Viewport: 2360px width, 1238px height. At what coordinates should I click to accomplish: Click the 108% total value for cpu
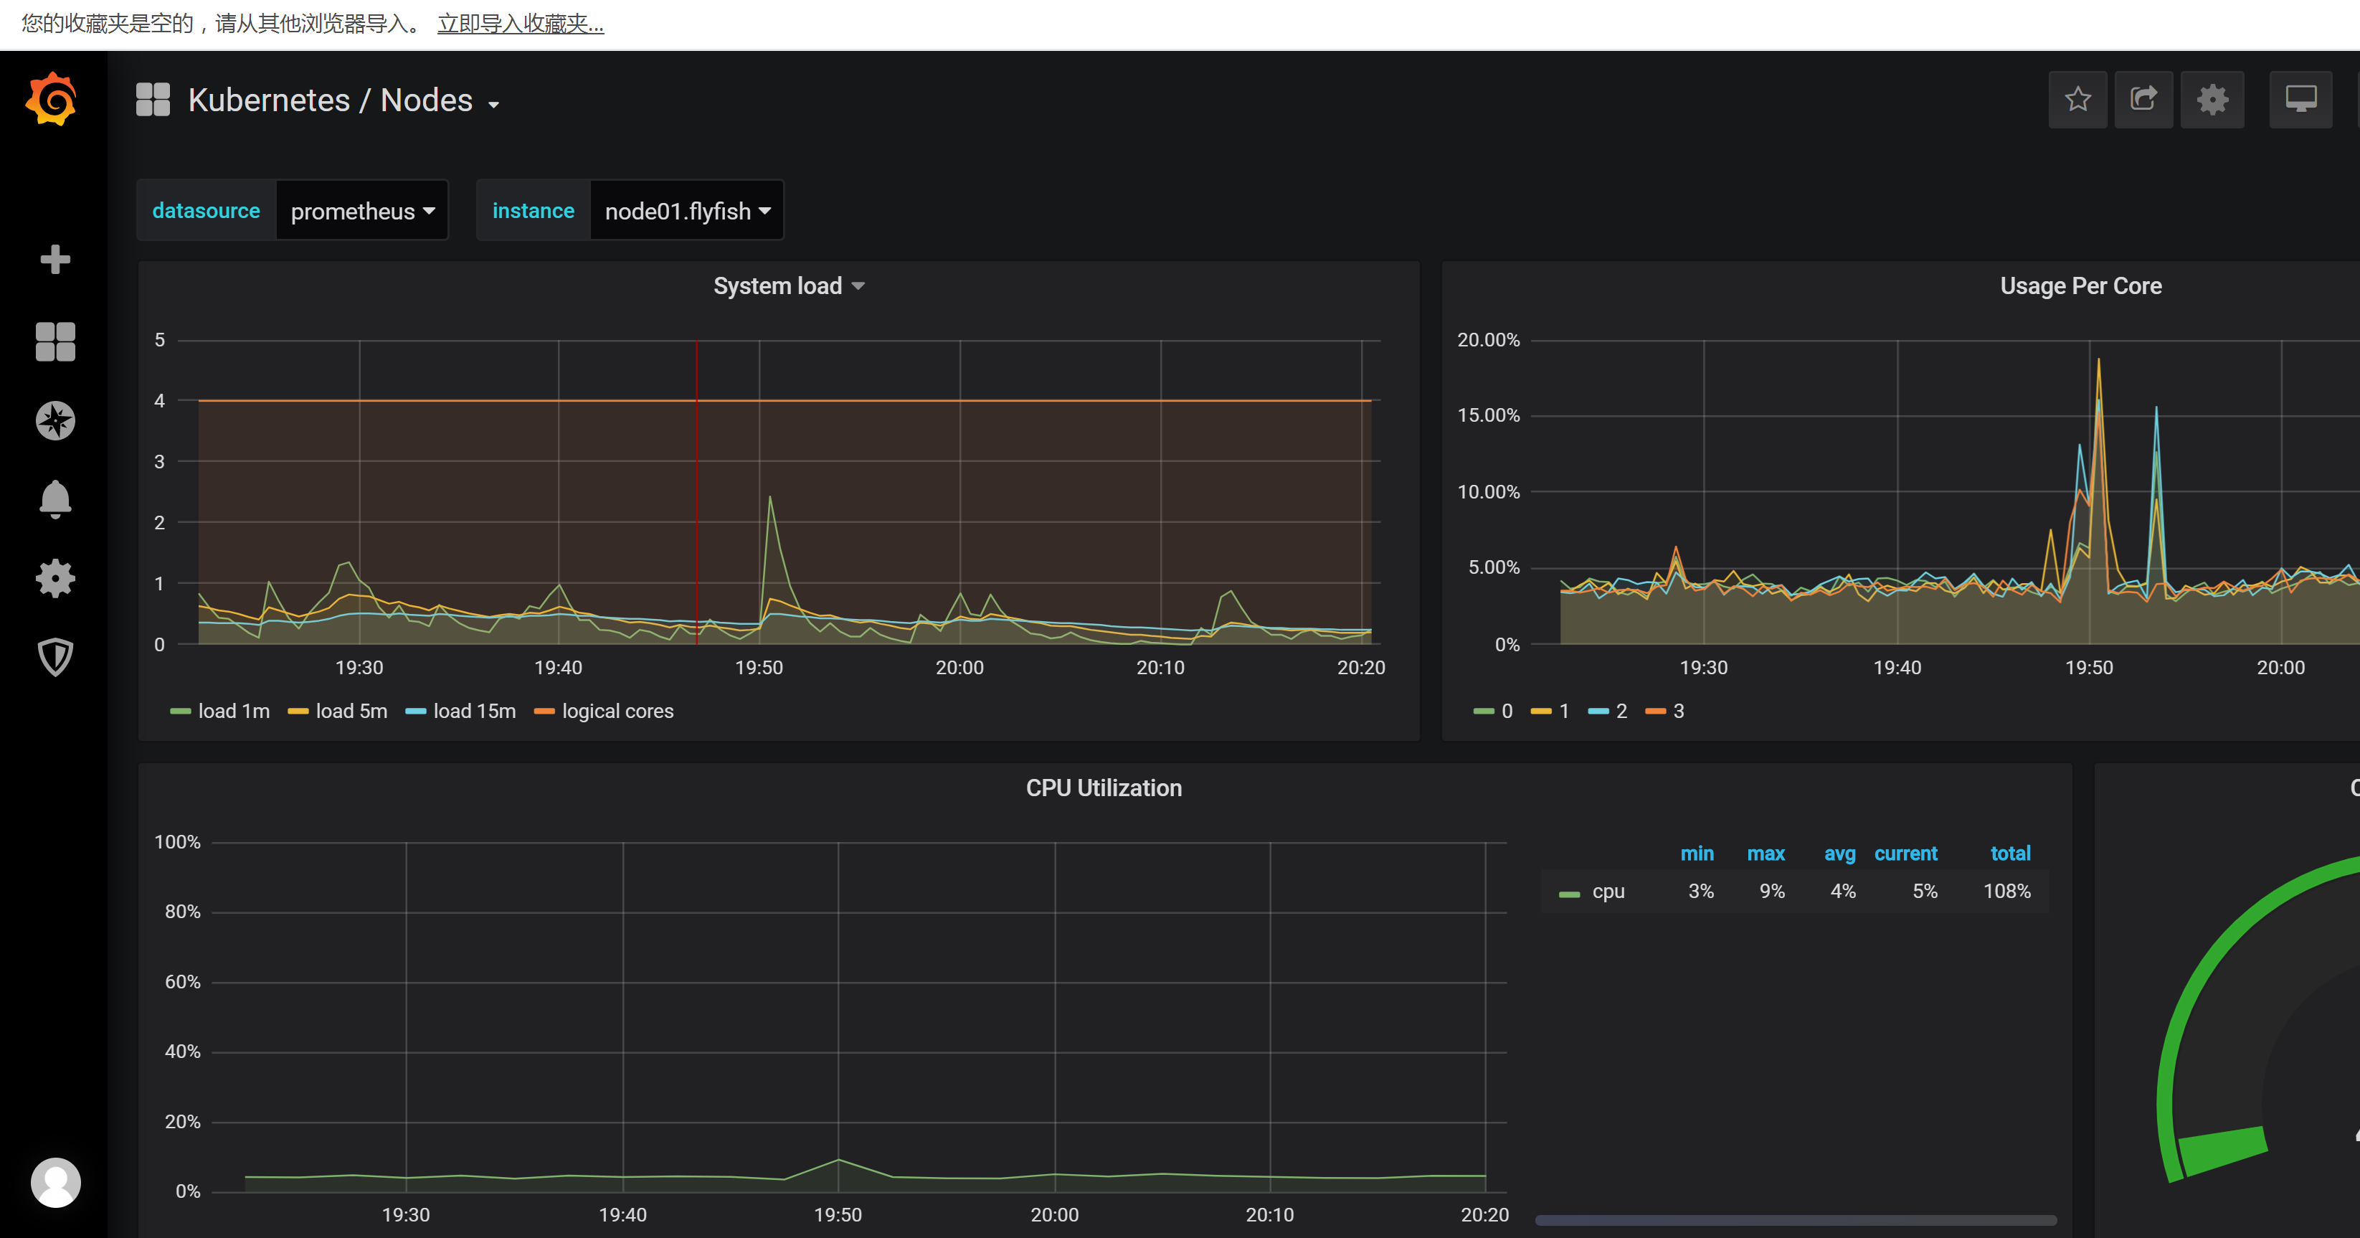tap(2006, 891)
